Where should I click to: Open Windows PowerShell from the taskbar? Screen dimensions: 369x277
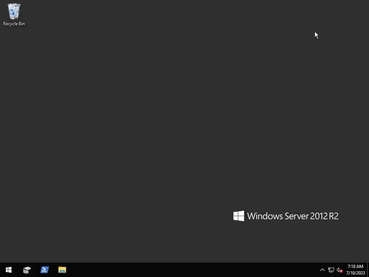(x=44, y=270)
